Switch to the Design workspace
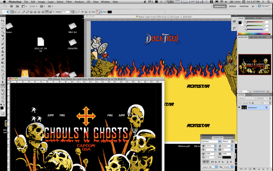This screenshot has height=171, width=273. pyautogui.click(x=232, y=6)
